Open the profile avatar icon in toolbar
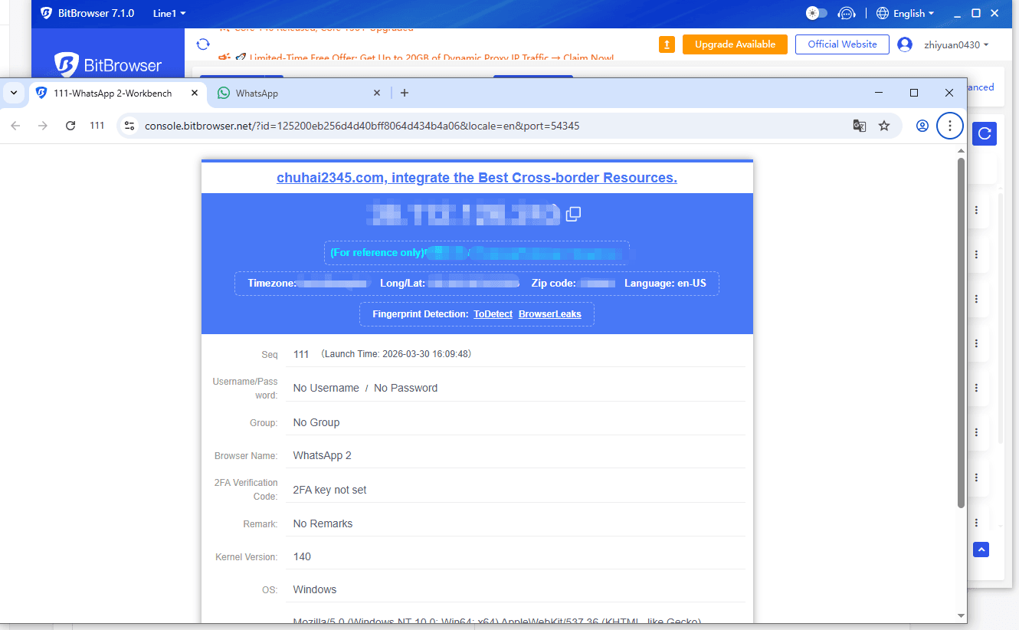The height and width of the screenshot is (630, 1019). coord(922,126)
